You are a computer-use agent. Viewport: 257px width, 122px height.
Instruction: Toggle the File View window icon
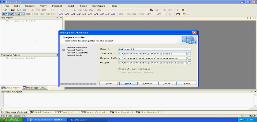(x=5, y=14)
